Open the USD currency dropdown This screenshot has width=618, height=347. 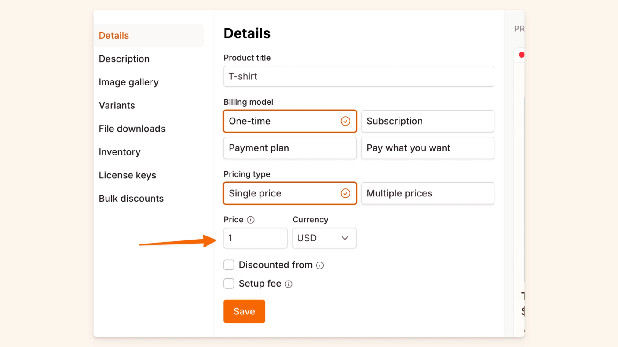tap(324, 238)
